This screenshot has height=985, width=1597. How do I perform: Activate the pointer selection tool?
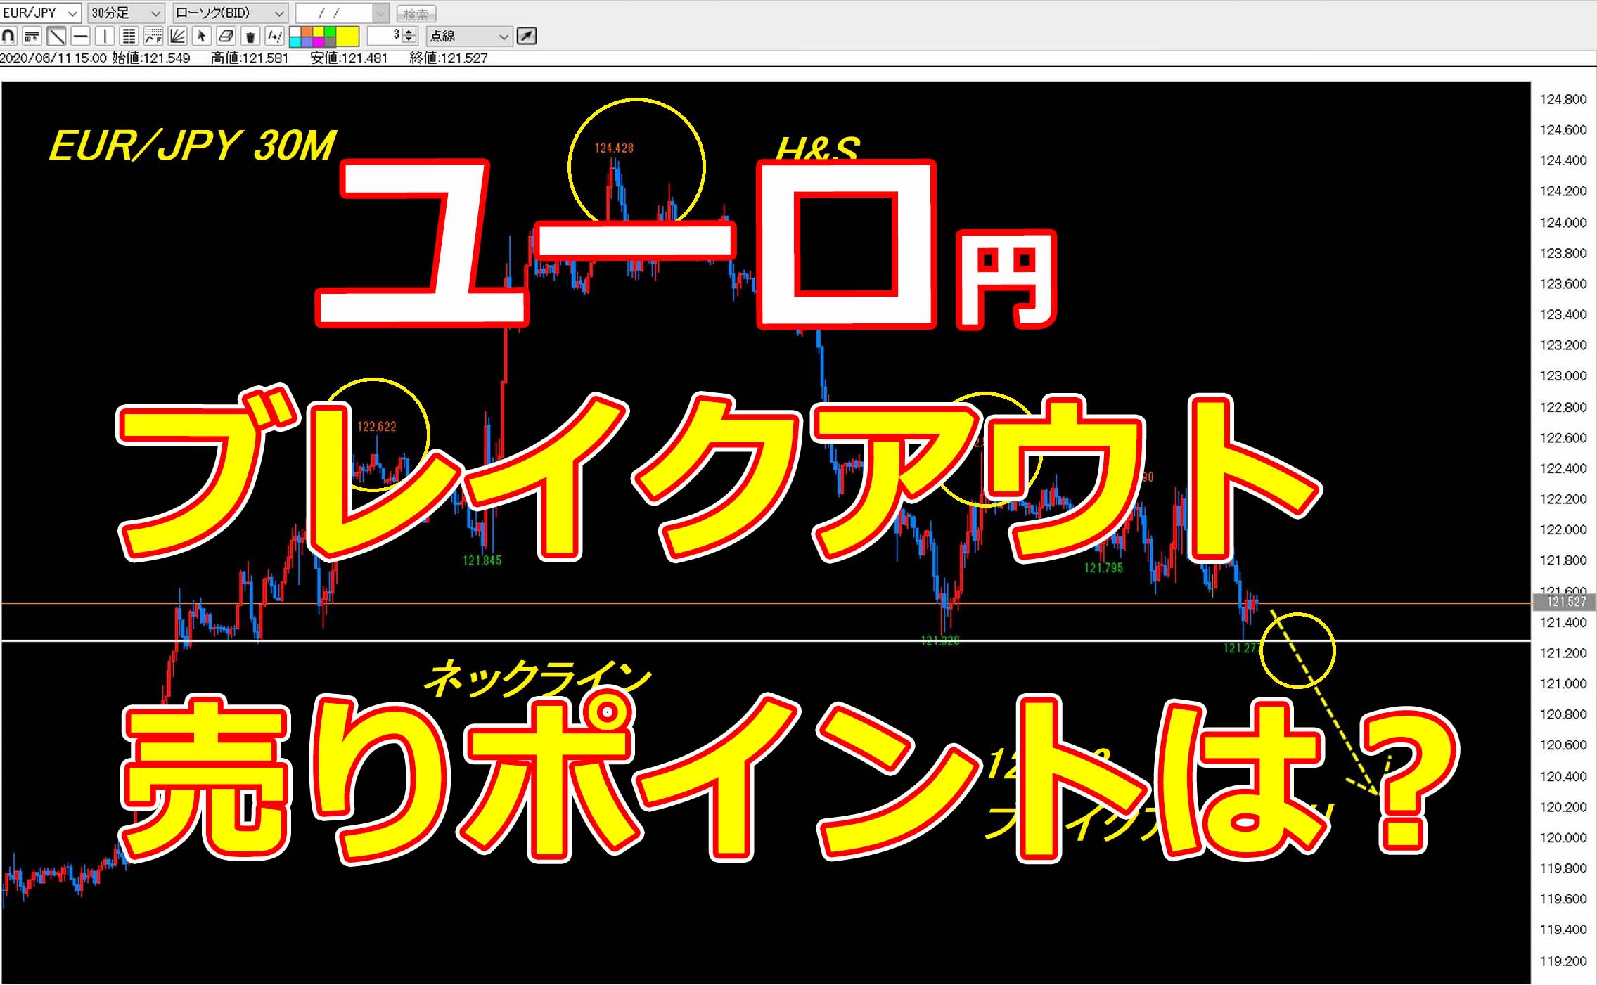click(202, 36)
